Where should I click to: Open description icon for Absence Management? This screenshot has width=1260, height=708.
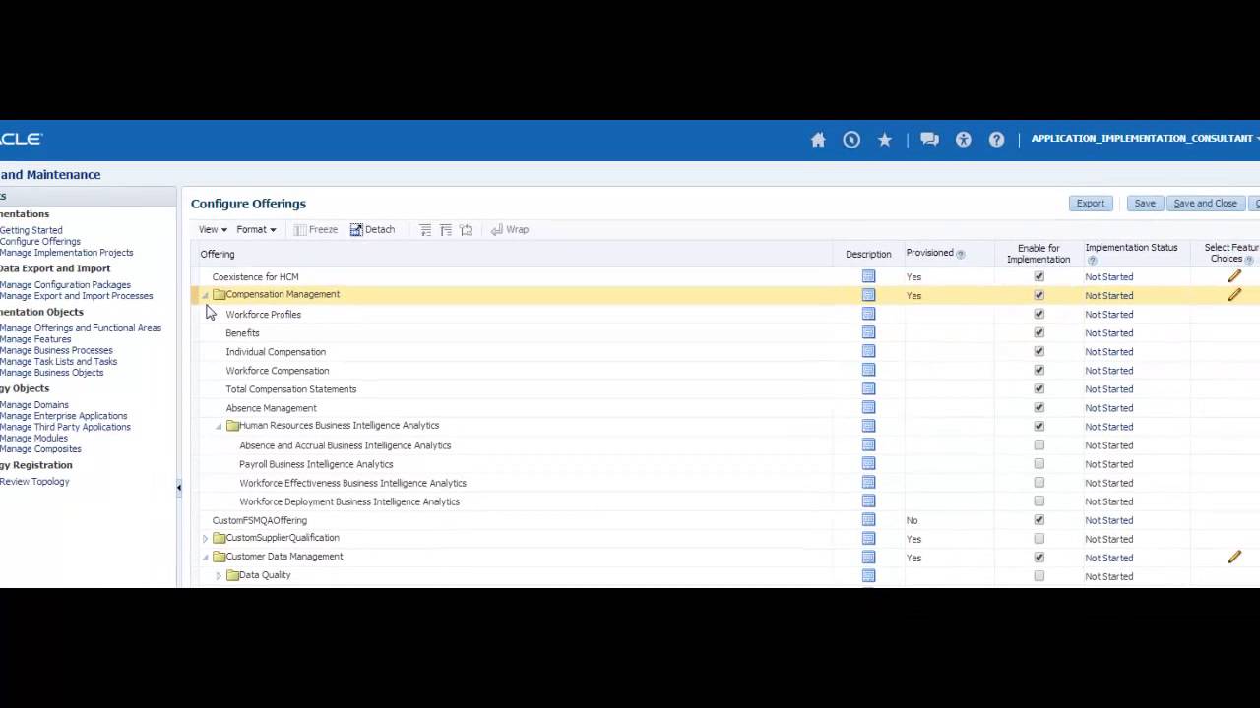pyautogui.click(x=868, y=407)
